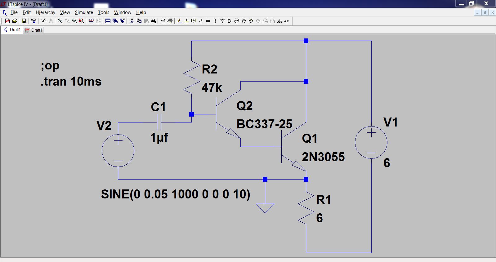Select Zoom In magnifier icon
496x262 pixels.
(60, 21)
